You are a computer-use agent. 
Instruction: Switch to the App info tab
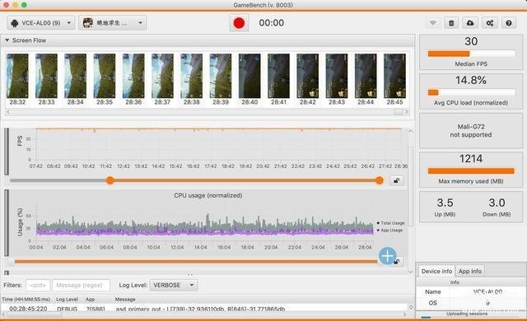coord(470,271)
